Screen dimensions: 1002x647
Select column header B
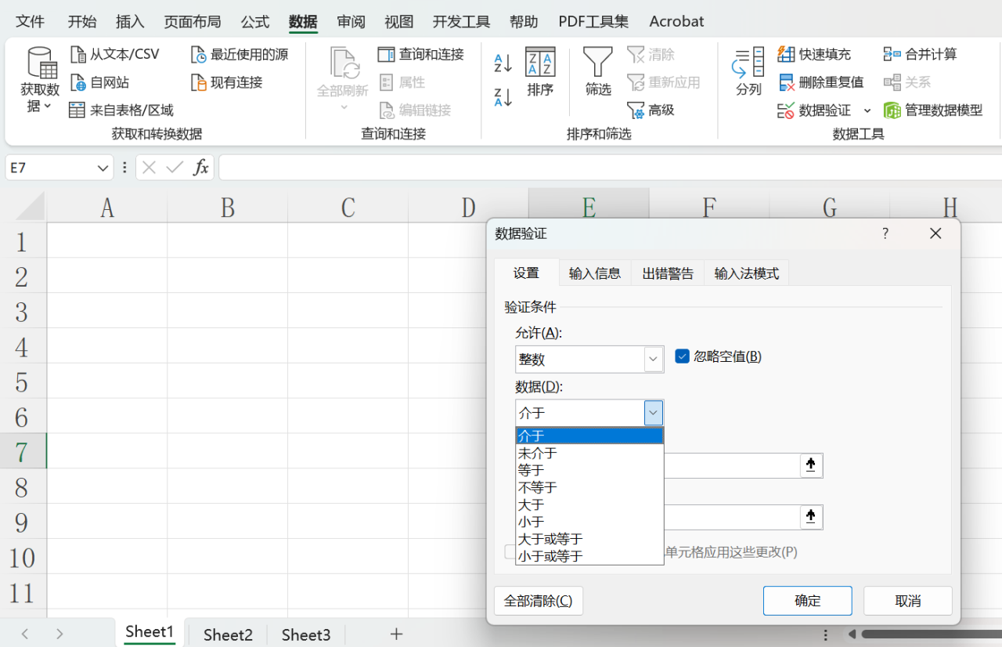(x=228, y=208)
